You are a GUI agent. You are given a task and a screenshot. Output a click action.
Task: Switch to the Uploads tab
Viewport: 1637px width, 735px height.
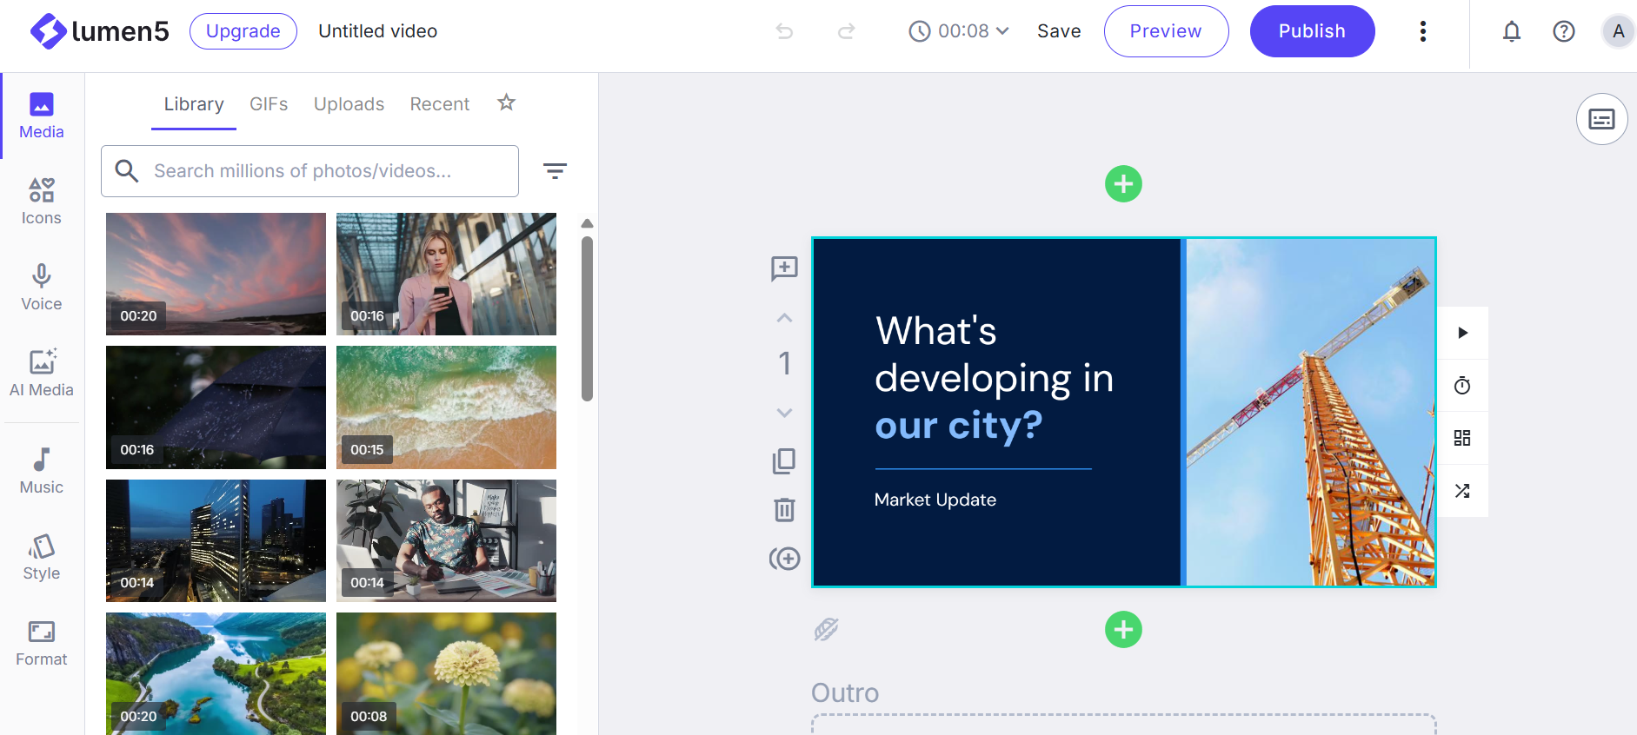(349, 104)
